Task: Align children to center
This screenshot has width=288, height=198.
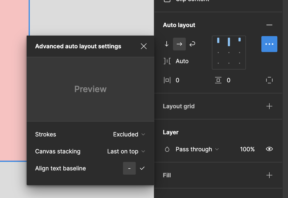Action: click(229, 53)
